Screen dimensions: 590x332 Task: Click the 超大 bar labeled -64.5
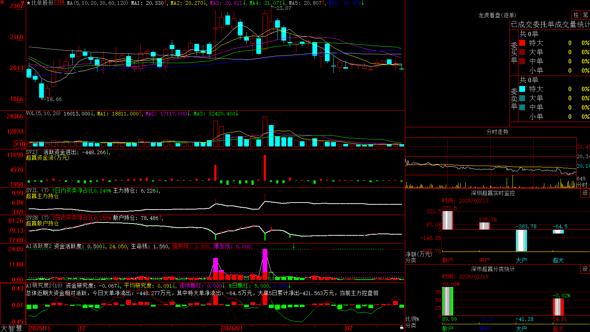click(558, 232)
